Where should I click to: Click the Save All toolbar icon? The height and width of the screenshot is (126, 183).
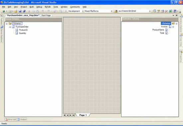24,11
